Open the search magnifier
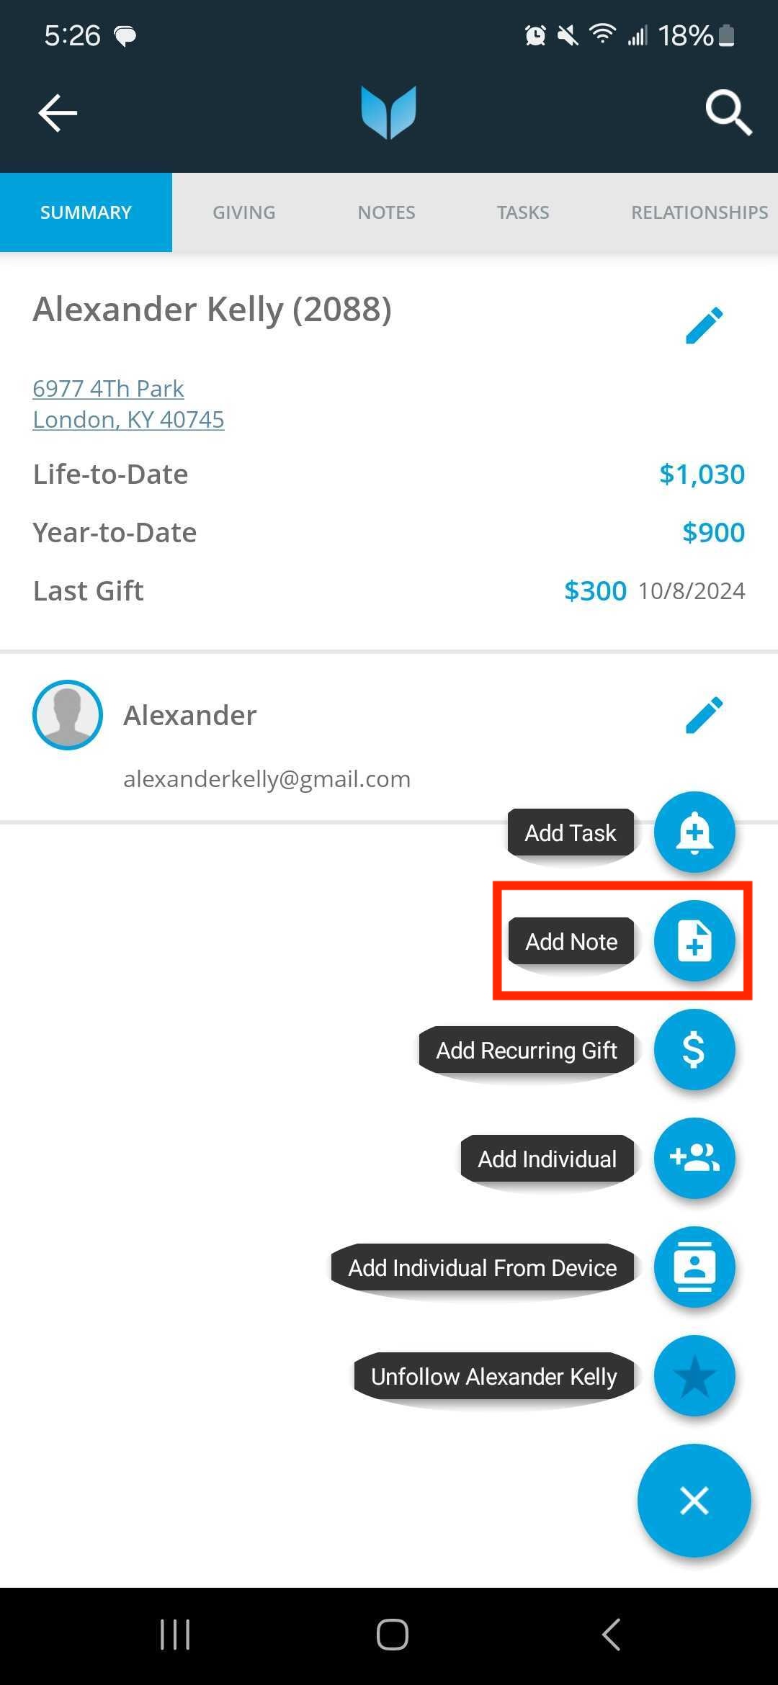Viewport: 778px width, 1685px height. [728, 113]
